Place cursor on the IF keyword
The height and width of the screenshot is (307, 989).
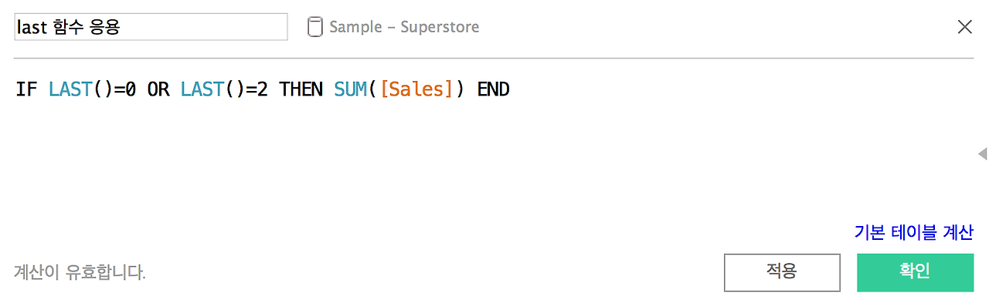click(x=25, y=89)
